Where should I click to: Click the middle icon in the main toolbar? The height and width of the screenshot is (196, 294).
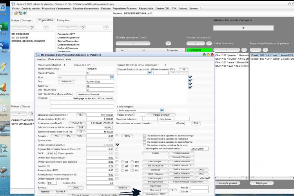(x=20, y=13)
